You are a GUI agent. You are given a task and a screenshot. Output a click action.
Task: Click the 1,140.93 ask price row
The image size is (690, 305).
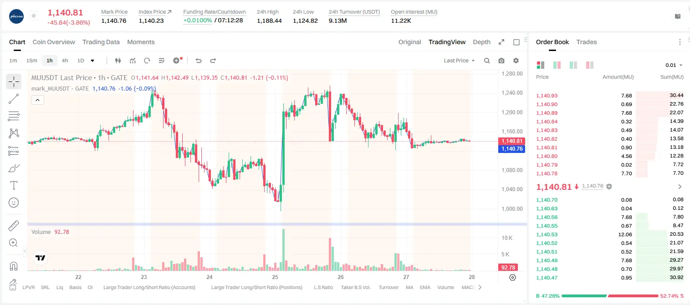pyautogui.click(x=610, y=96)
